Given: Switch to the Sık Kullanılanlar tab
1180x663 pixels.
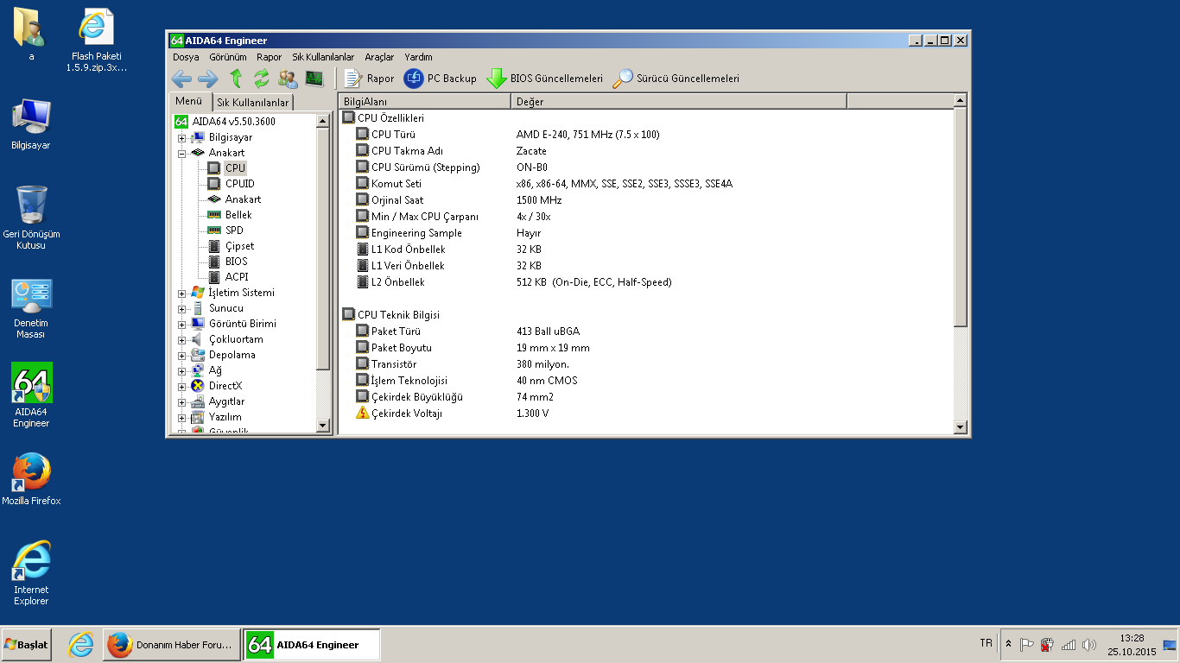Looking at the screenshot, I should pyautogui.click(x=252, y=103).
